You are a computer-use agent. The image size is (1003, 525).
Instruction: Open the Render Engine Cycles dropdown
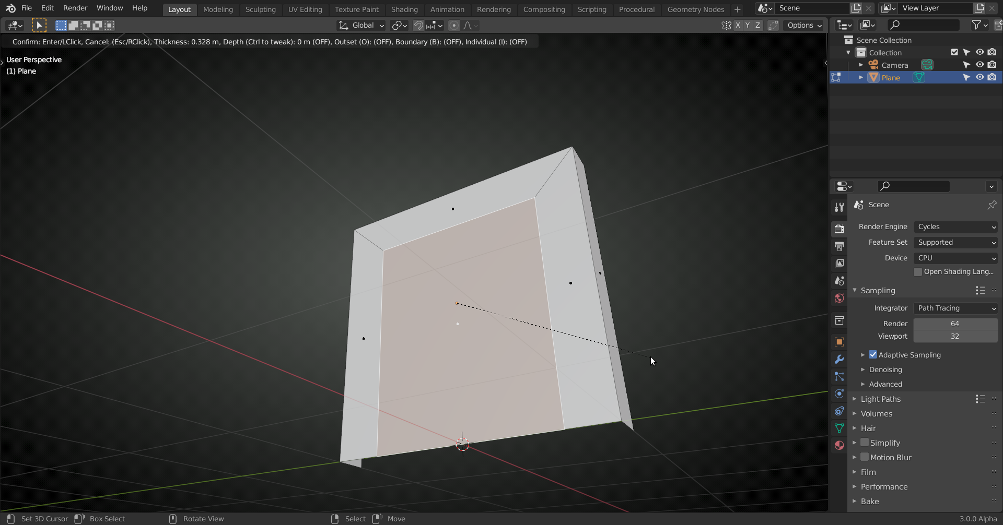click(x=955, y=226)
